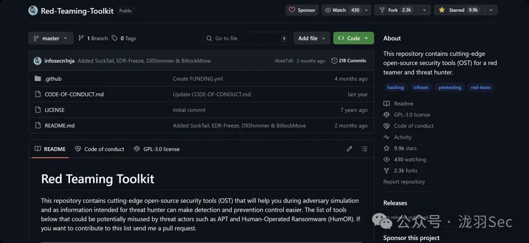The image size is (529, 243).
Task: Select the infosec topic tag
Action: coord(421,88)
